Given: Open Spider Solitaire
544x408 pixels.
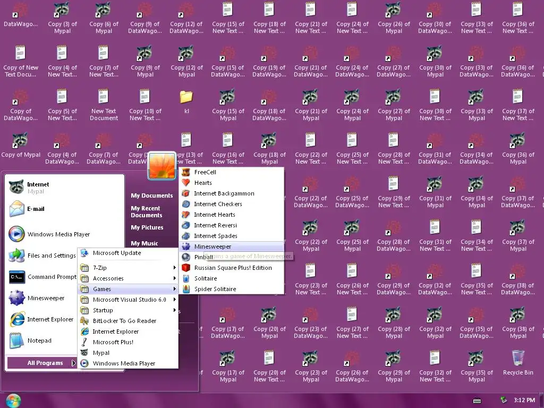Looking at the screenshot, I should [x=232, y=289].
